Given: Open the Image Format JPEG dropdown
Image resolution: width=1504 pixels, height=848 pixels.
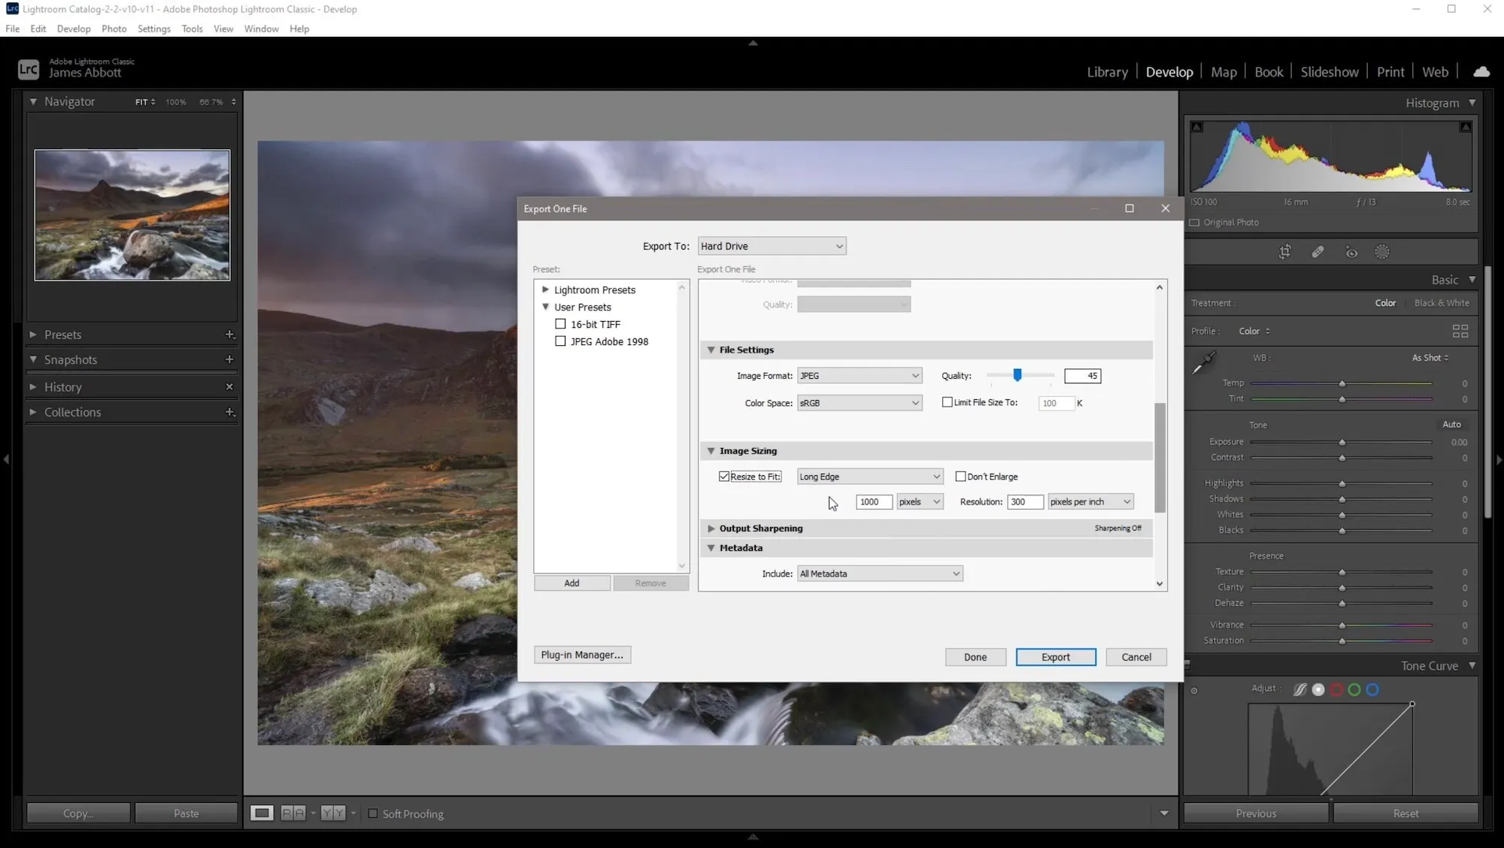Looking at the screenshot, I should (x=860, y=376).
